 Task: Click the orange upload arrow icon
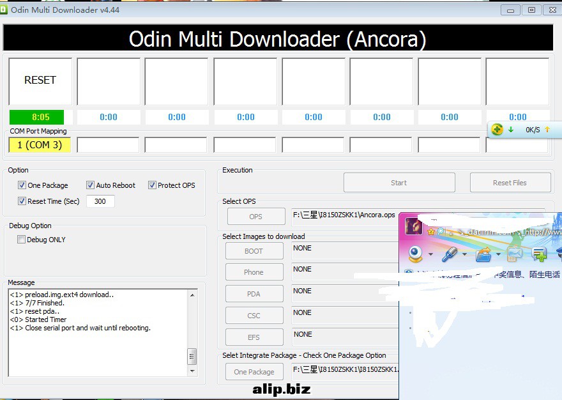[x=547, y=130]
